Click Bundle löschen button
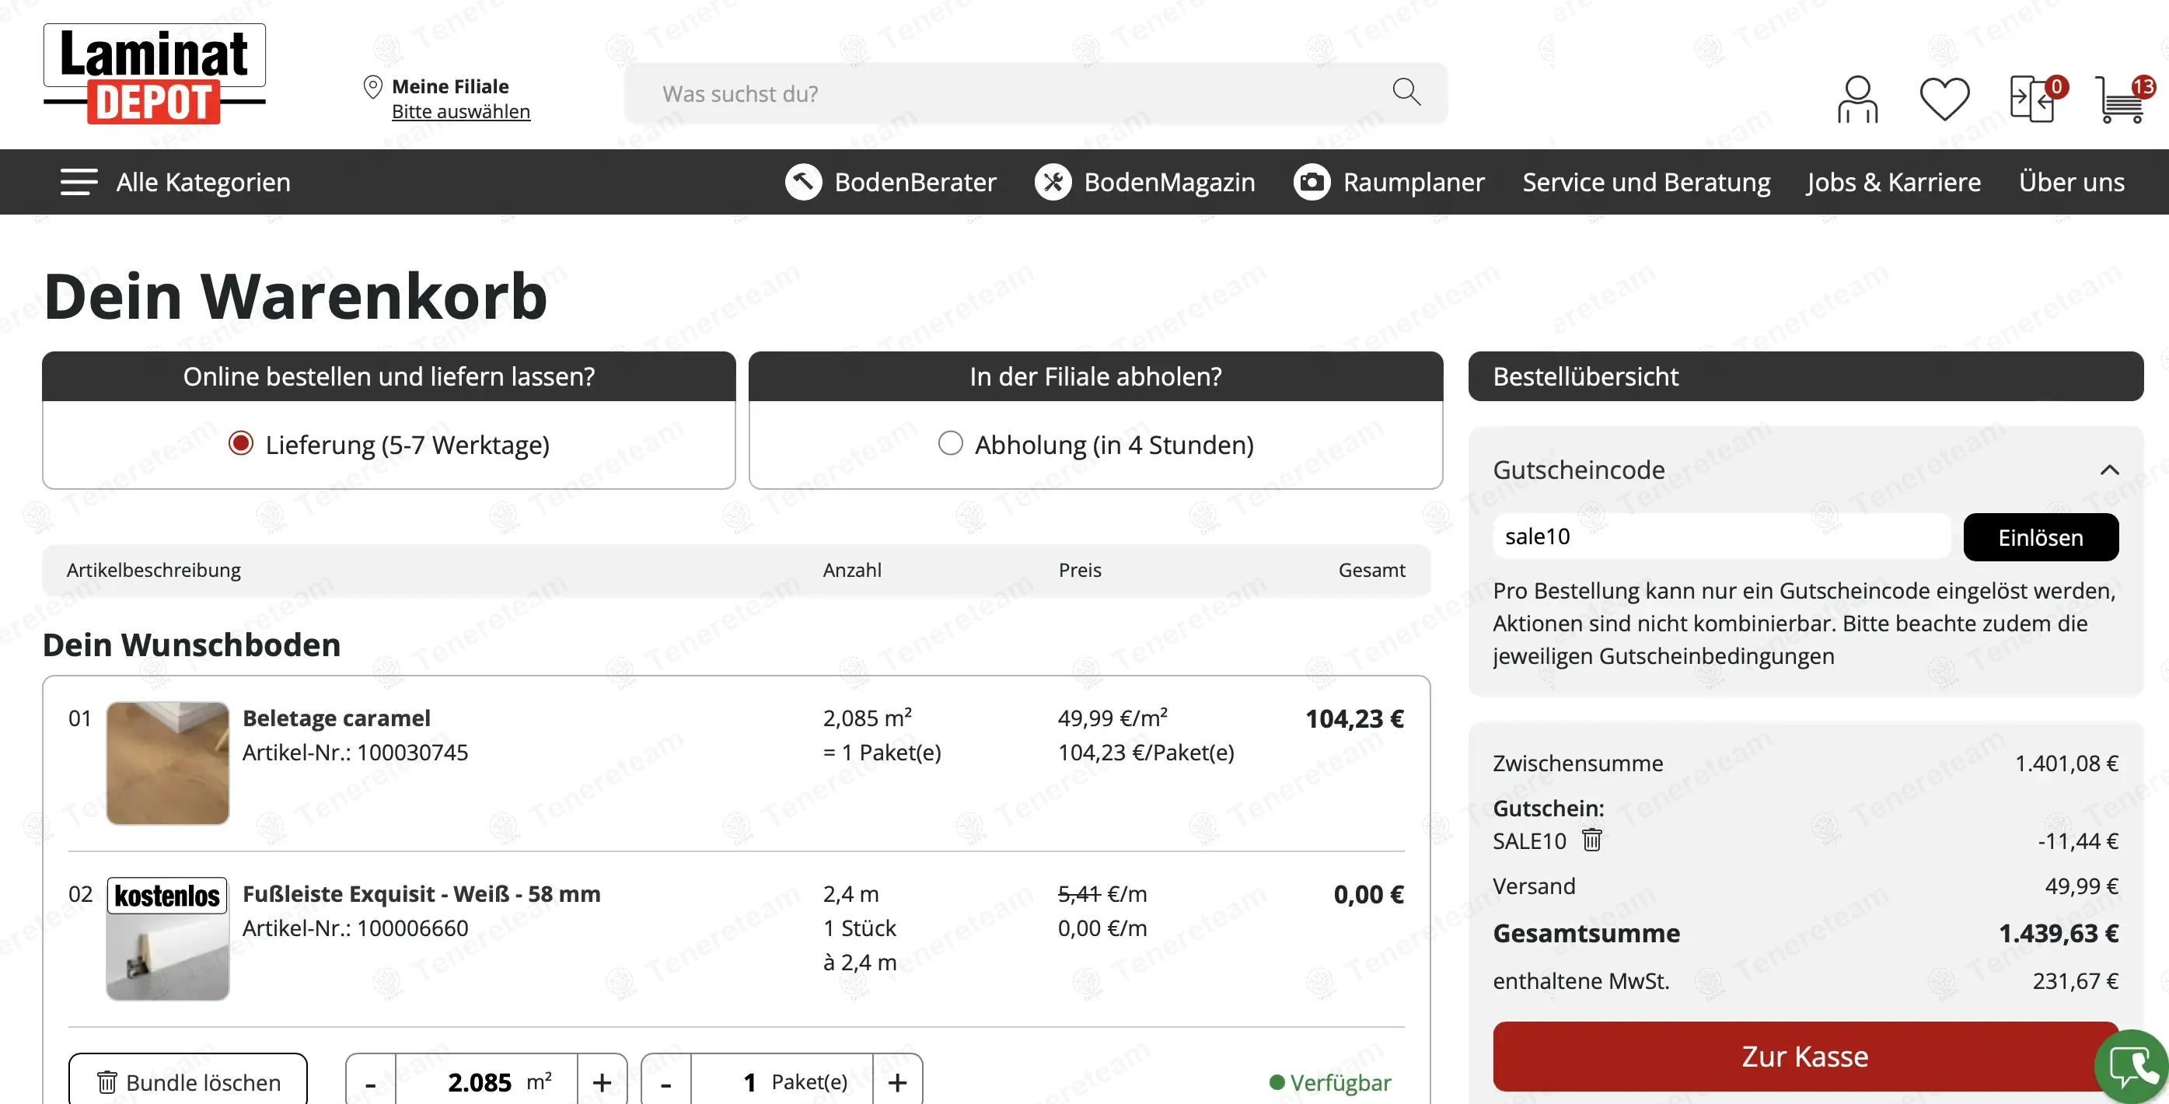Screen dimensions: 2169x1104 pyautogui.click(x=188, y=1080)
